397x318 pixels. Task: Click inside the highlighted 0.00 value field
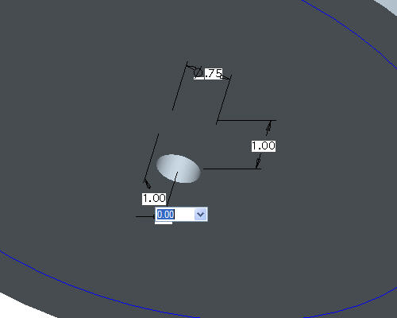[175, 215]
